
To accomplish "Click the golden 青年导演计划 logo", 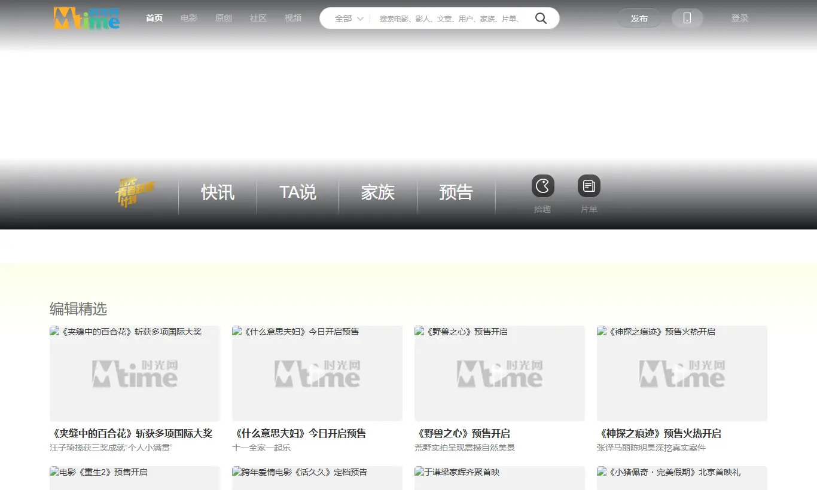I will [136, 192].
